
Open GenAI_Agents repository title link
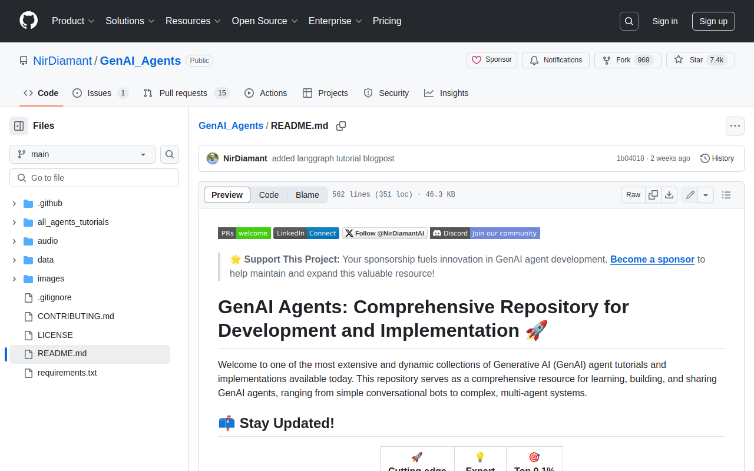pos(140,61)
